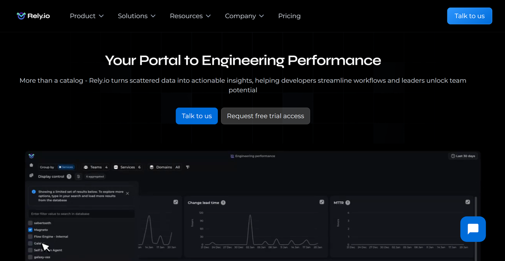Click the Rely.io logo in the navbar
This screenshot has height=261, width=505.
point(34,16)
